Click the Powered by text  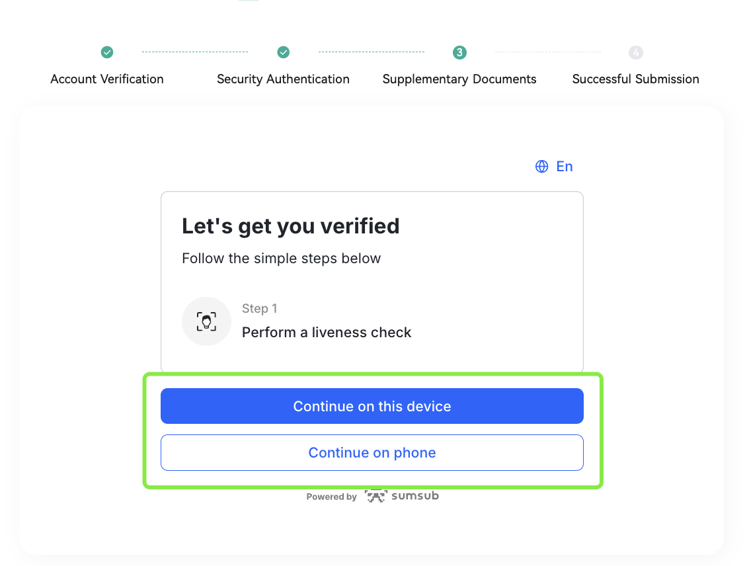point(332,497)
